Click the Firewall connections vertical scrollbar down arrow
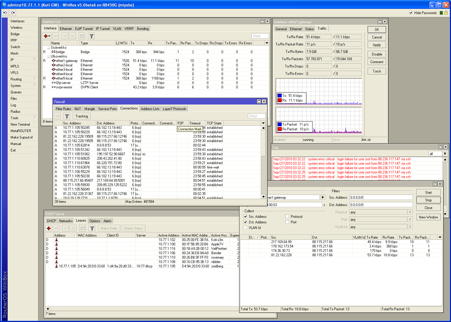Screen dimensions: 451x322 (x=263, y=196)
